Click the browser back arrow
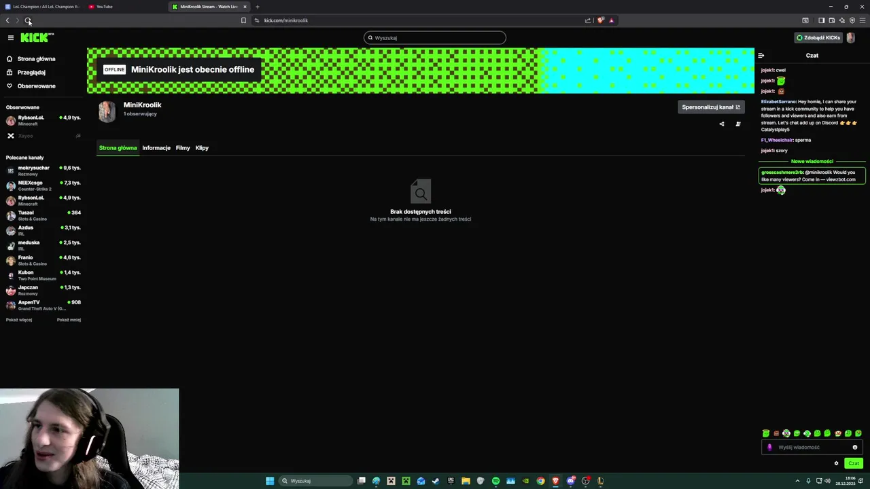Screen dimensions: 870x489 (7, 20)
